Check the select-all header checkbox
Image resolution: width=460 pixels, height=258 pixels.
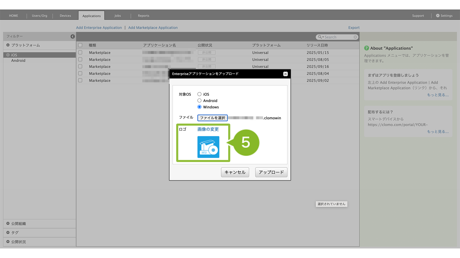coord(80,45)
